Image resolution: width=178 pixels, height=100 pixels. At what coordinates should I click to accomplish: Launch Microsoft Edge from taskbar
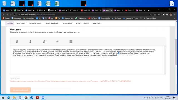[9, 97]
